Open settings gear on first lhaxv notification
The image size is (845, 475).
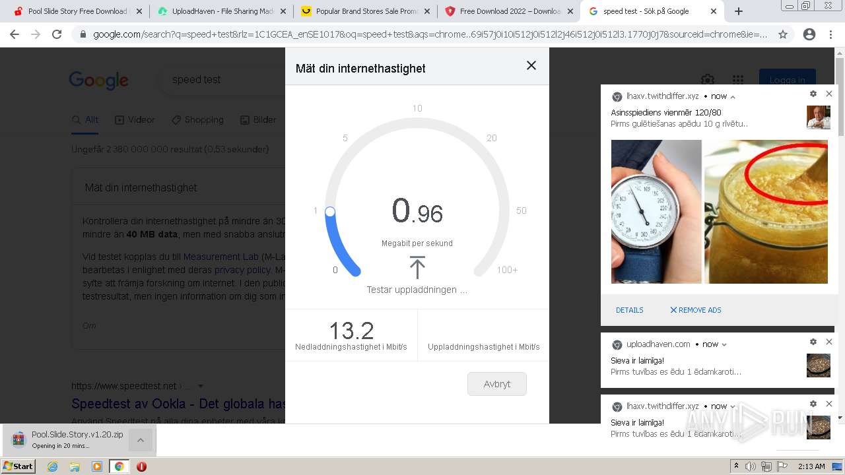(813, 94)
